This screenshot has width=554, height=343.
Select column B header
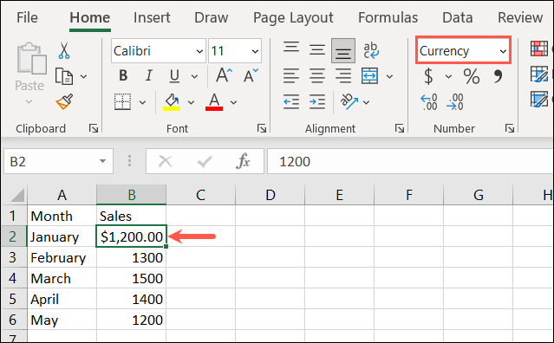point(132,194)
